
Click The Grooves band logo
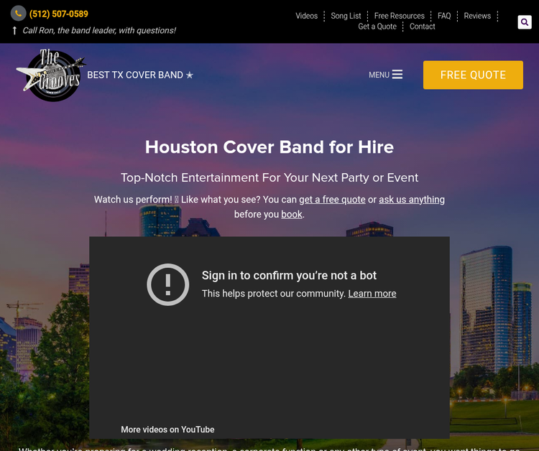coord(49,75)
